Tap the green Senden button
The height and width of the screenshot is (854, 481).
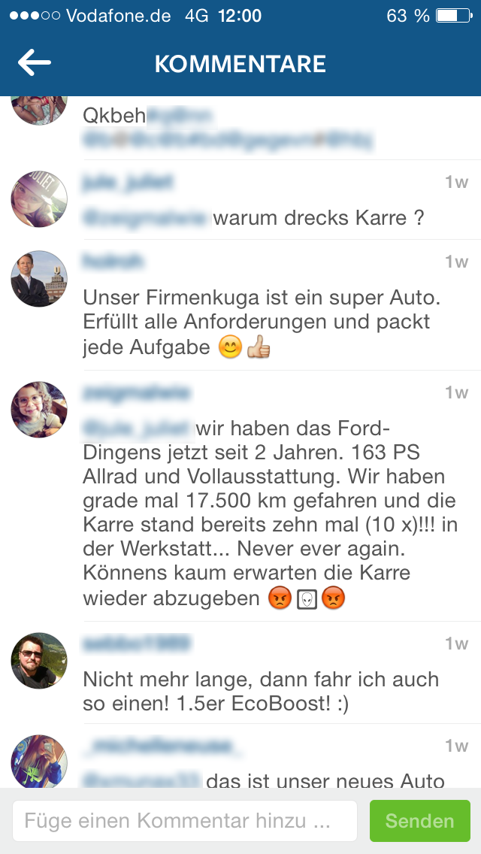(x=420, y=820)
